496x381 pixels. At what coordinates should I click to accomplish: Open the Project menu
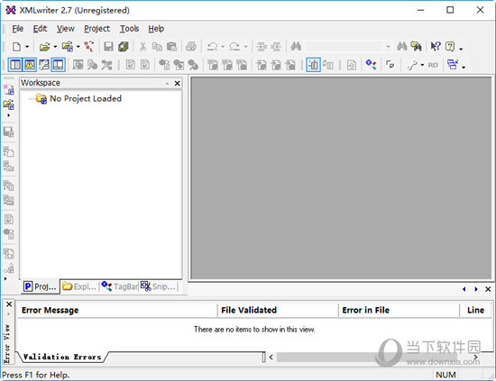(x=96, y=29)
